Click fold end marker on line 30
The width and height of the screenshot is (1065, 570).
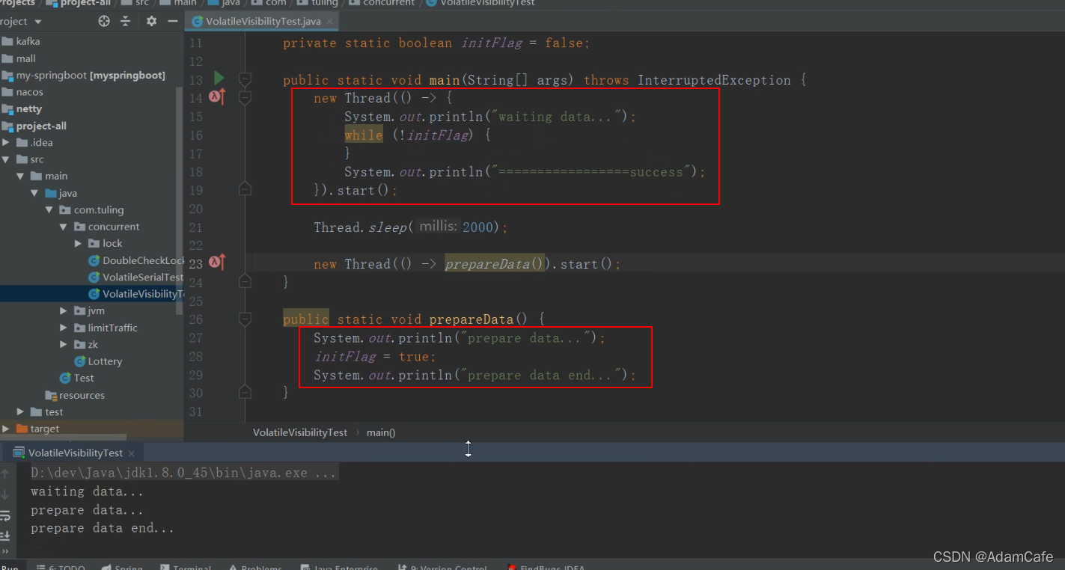click(x=245, y=392)
